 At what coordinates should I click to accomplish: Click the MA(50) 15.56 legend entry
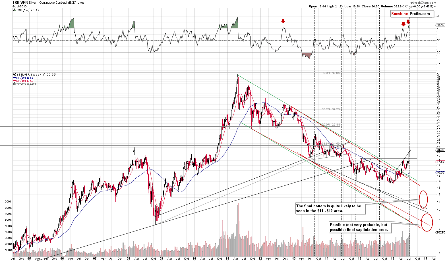23,78
